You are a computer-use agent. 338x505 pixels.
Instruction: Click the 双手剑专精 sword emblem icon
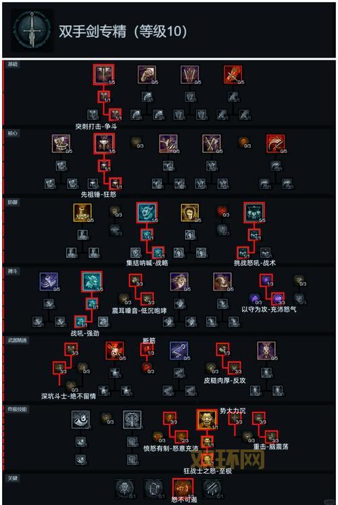coord(32,30)
